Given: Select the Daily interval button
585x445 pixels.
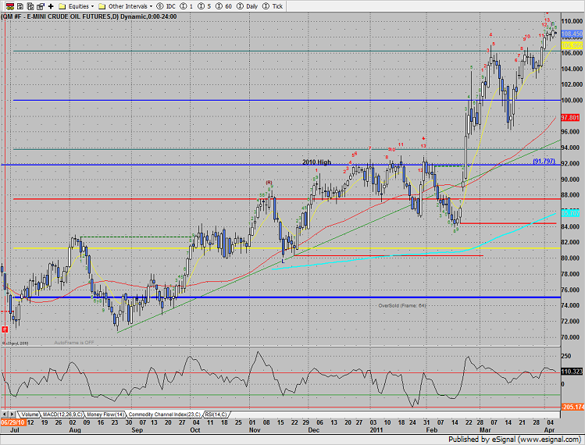Looking at the screenshot, I should pyautogui.click(x=248, y=6).
